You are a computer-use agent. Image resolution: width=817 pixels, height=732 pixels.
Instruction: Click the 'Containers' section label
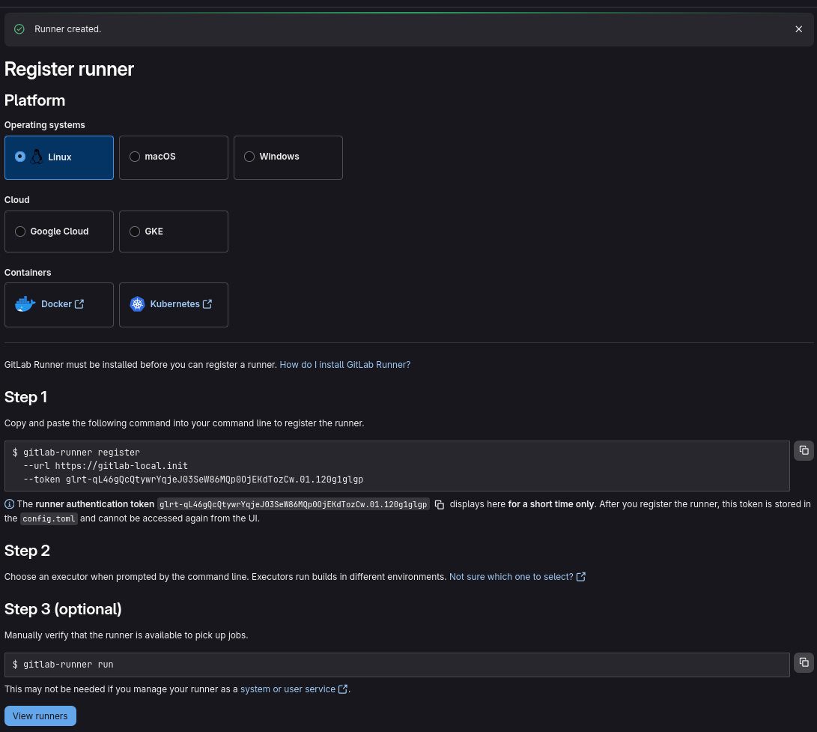[28, 273]
